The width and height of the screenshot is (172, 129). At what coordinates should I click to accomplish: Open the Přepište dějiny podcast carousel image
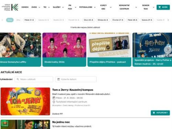(109, 45)
